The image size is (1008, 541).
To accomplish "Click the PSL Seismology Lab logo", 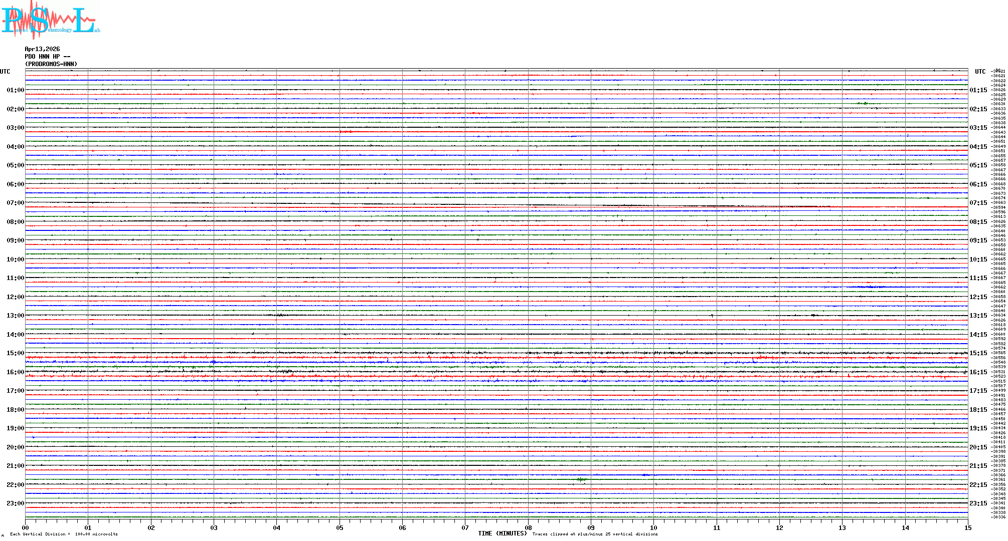I will [x=50, y=20].
